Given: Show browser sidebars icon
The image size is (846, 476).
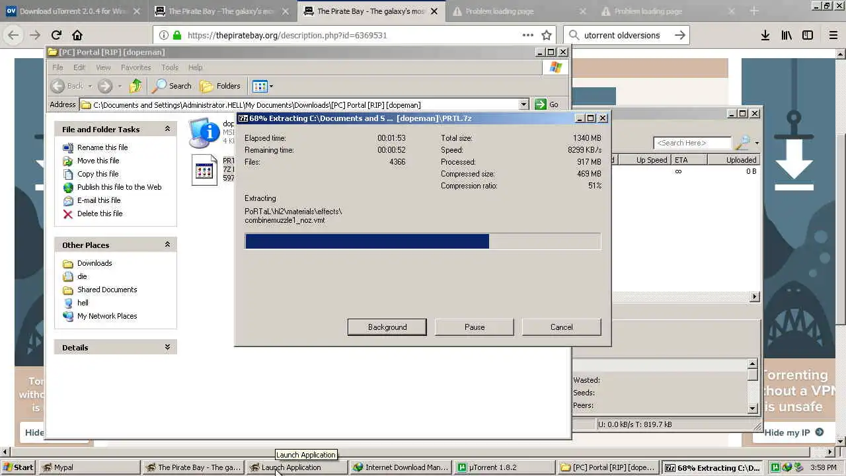Looking at the screenshot, I should (808, 36).
